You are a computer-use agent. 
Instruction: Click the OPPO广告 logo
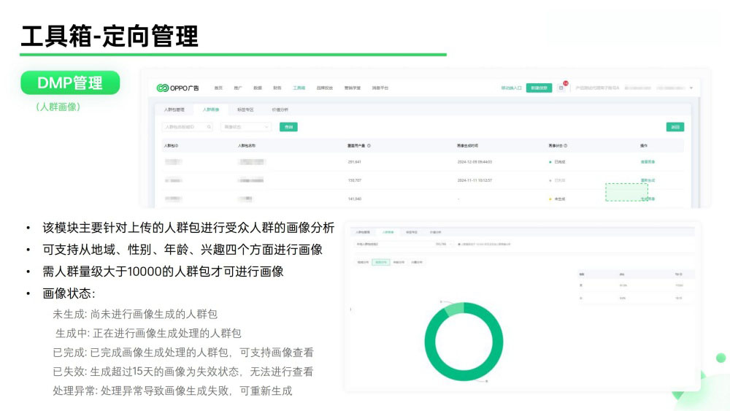point(177,88)
